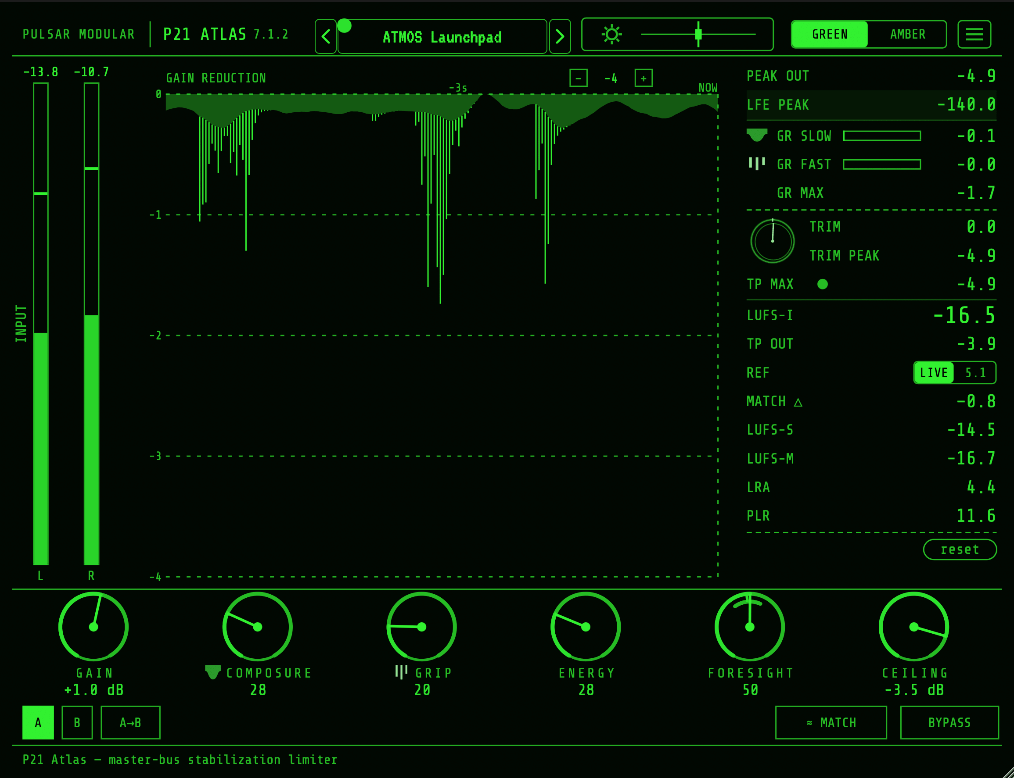Click the PLR value 11.6

(976, 515)
